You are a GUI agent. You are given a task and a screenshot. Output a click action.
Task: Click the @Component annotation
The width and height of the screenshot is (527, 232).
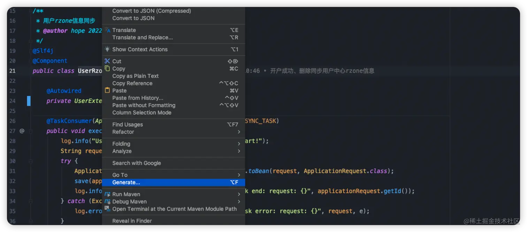point(50,61)
